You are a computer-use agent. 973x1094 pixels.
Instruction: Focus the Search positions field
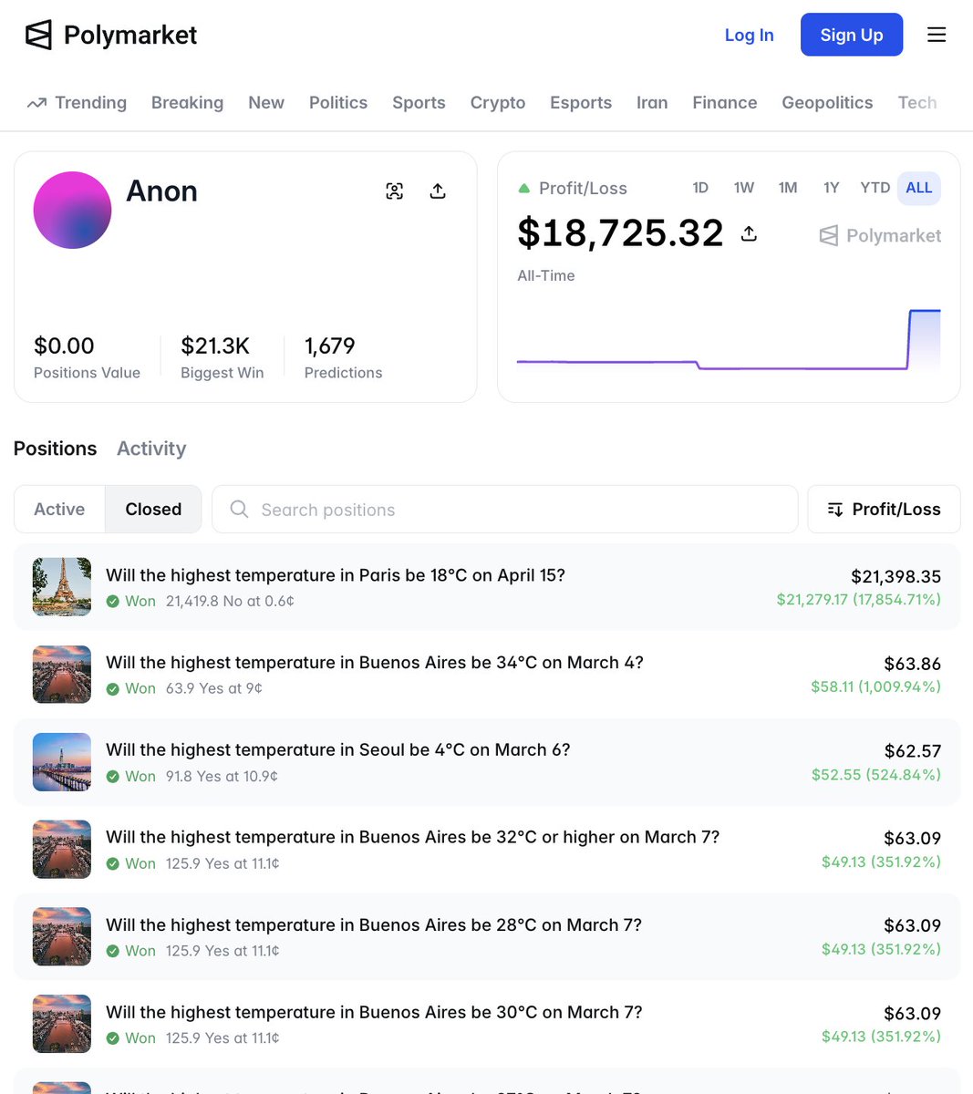tap(504, 509)
